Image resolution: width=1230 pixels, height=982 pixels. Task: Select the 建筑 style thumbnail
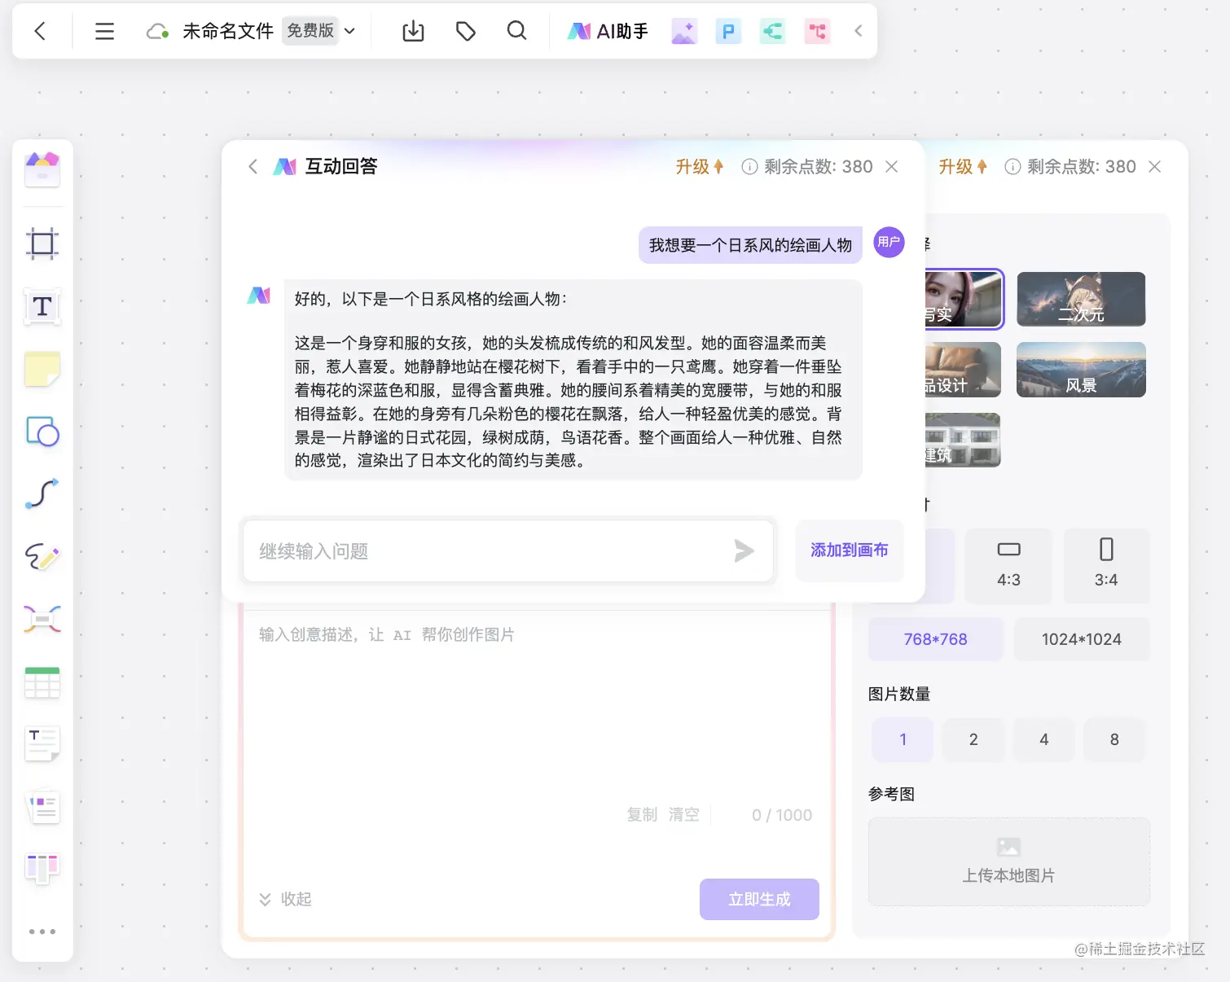(964, 440)
